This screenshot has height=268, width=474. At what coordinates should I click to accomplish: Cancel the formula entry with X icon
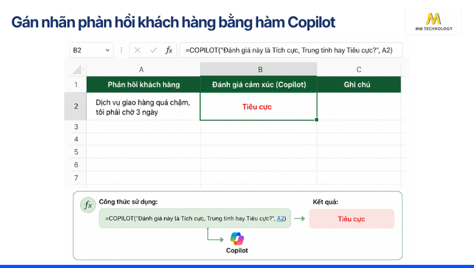point(138,50)
